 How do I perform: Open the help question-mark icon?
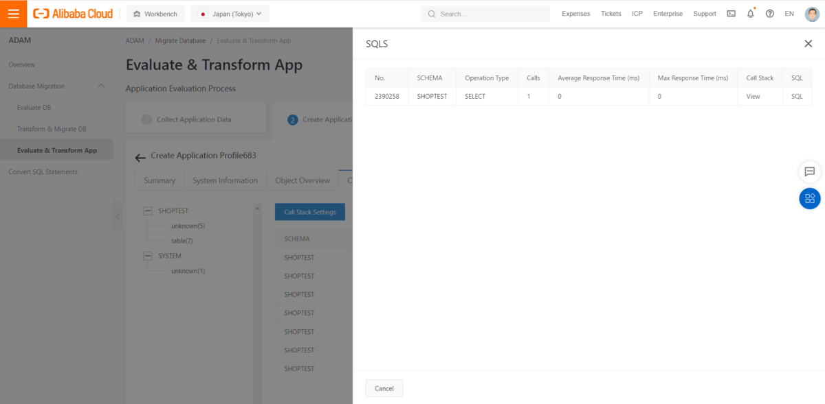[x=770, y=14]
